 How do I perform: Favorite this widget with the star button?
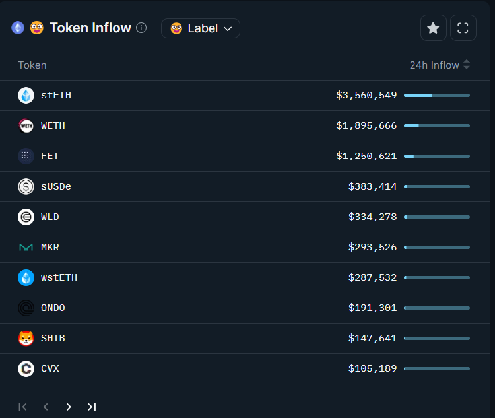pos(433,28)
